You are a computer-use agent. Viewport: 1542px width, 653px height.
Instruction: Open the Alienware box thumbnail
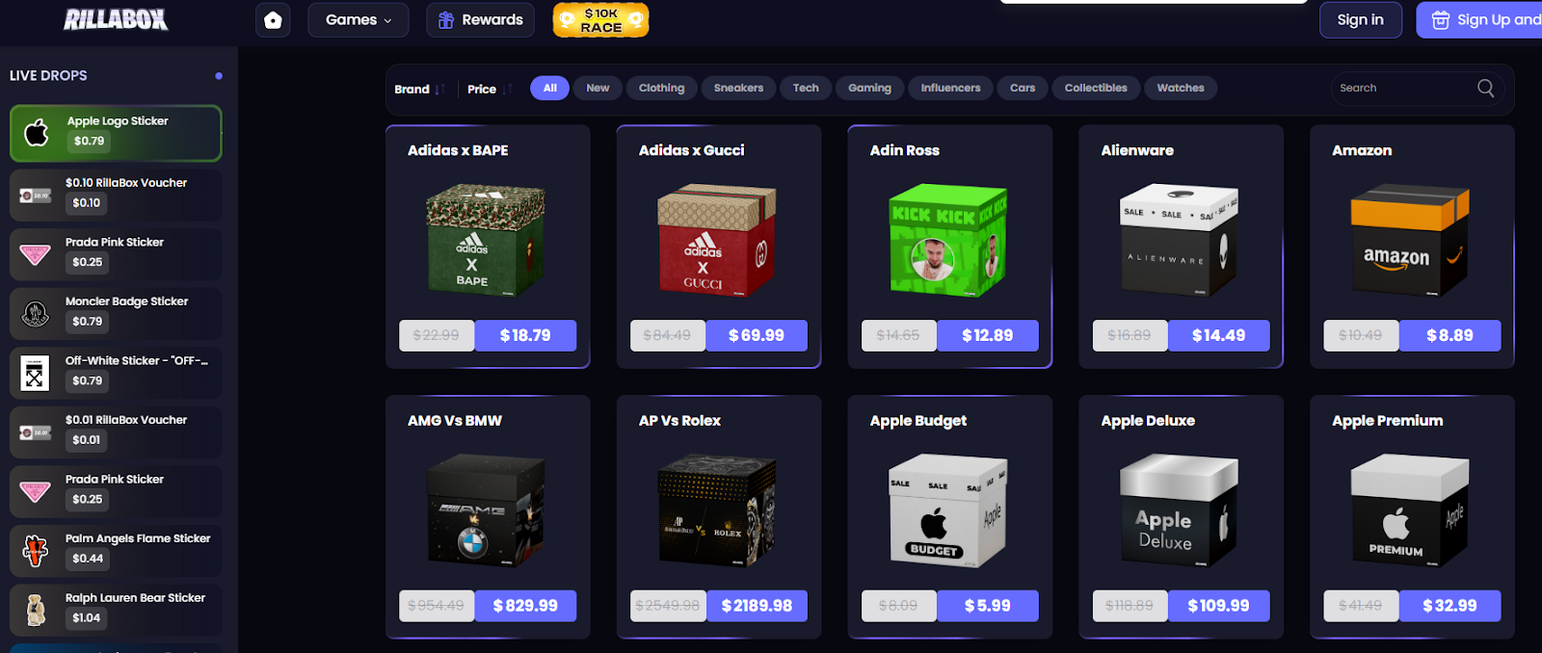(x=1181, y=241)
